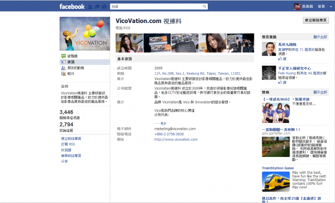Image resolution: width=335 pixels, height=203 pixels.
Task: Click show all link beside sponsored section
Action: pos(320,92)
